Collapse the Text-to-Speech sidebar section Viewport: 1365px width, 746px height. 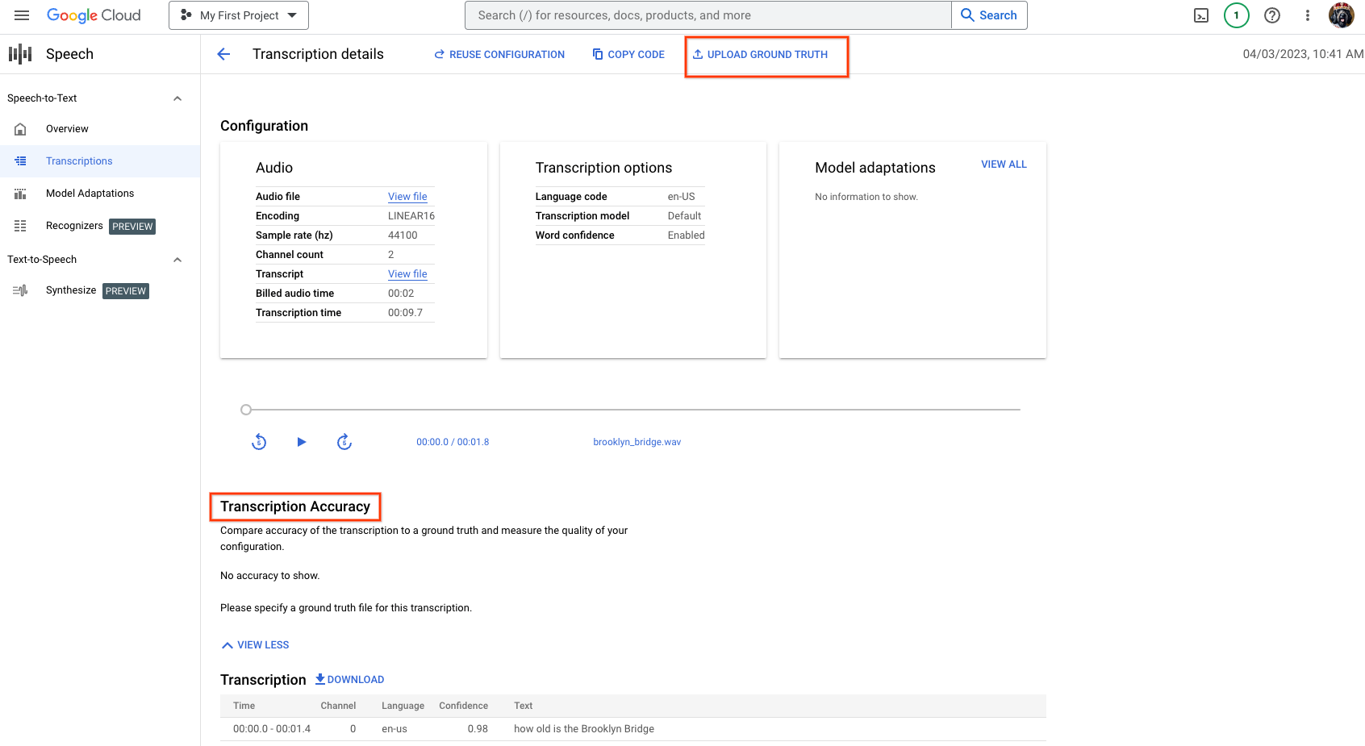click(177, 259)
